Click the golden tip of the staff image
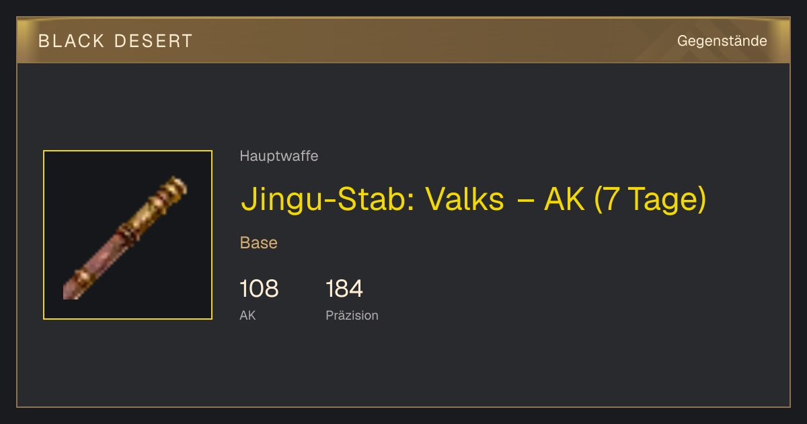Image resolution: width=807 pixels, height=424 pixels. [171, 190]
